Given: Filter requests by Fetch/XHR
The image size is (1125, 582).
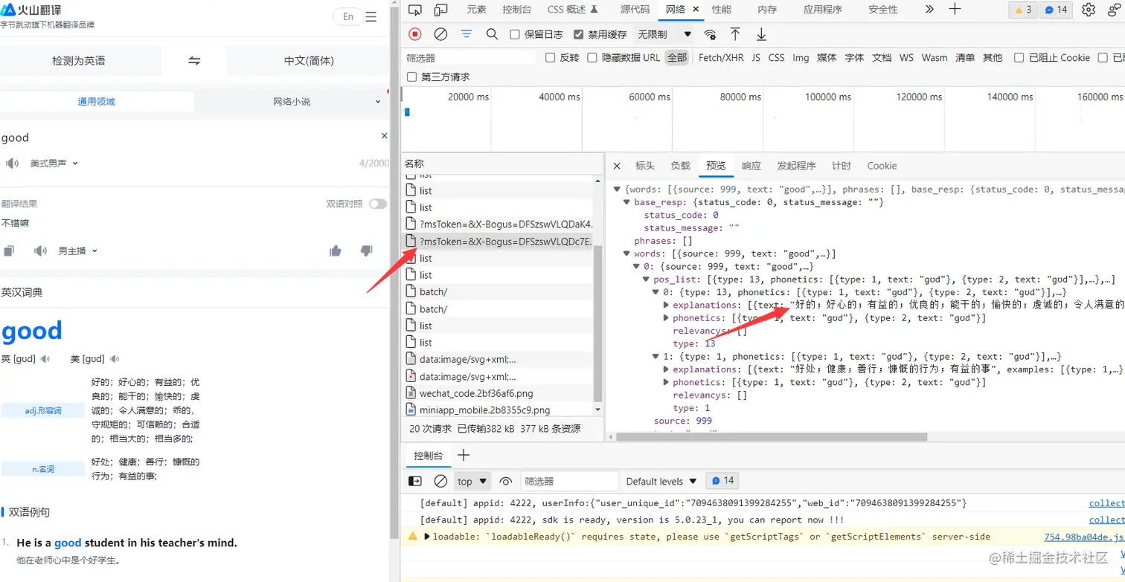Looking at the screenshot, I should click(x=721, y=57).
